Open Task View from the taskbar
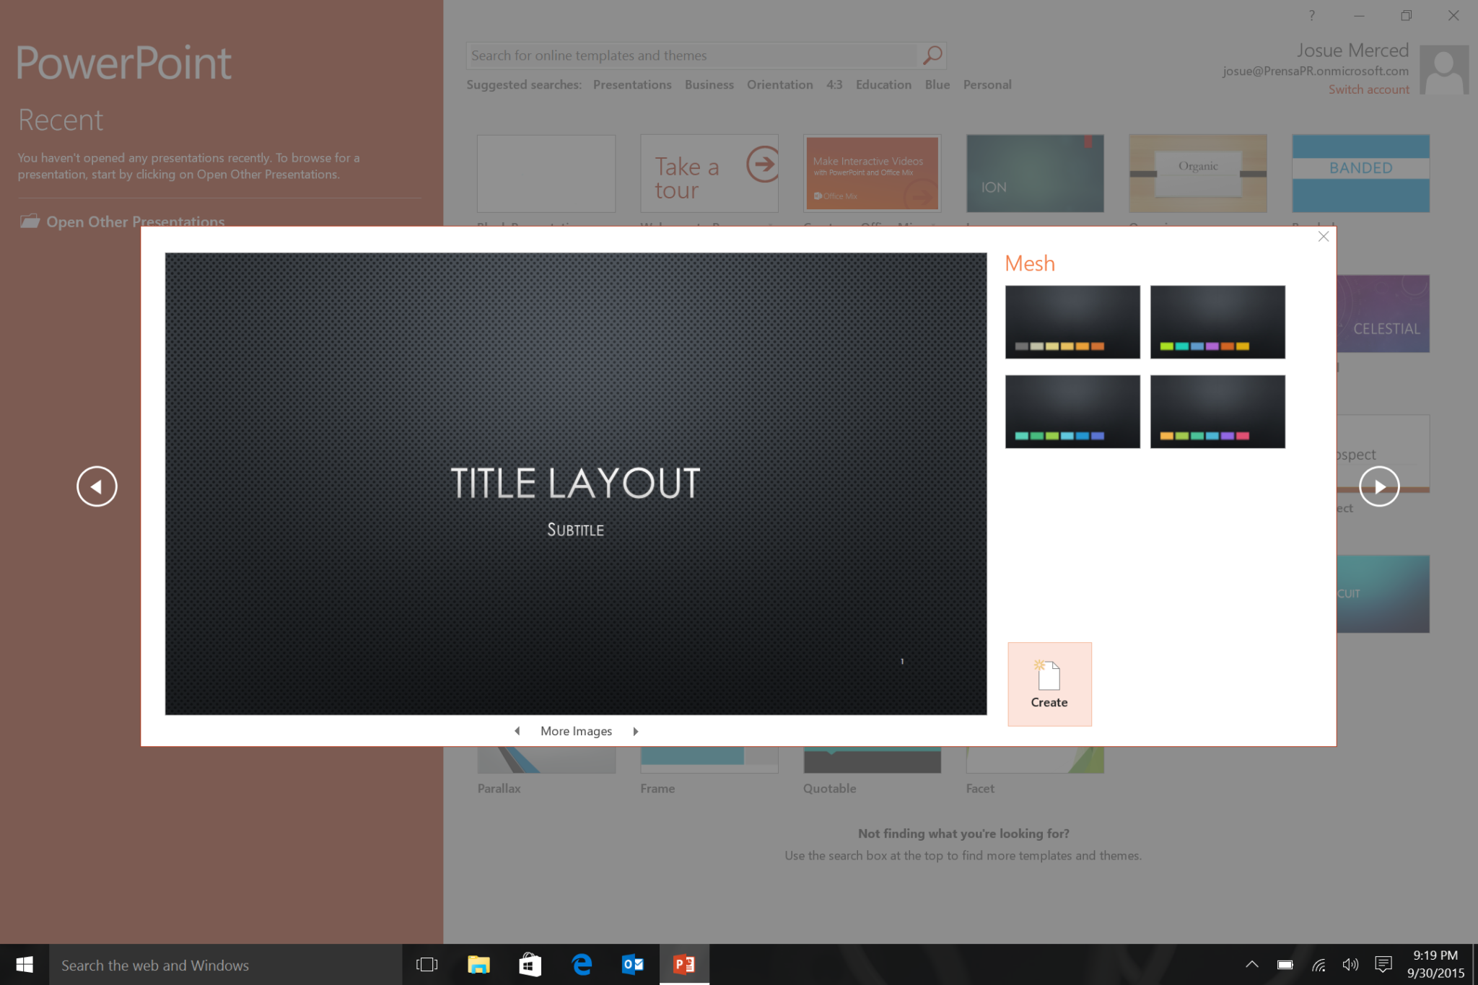Viewport: 1478px width, 985px height. (427, 965)
